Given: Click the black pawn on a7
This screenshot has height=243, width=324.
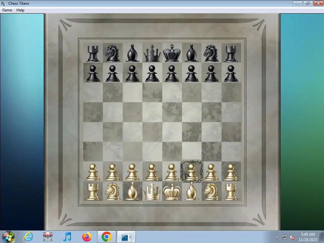Looking at the screenshot, I should click(93, 73).
